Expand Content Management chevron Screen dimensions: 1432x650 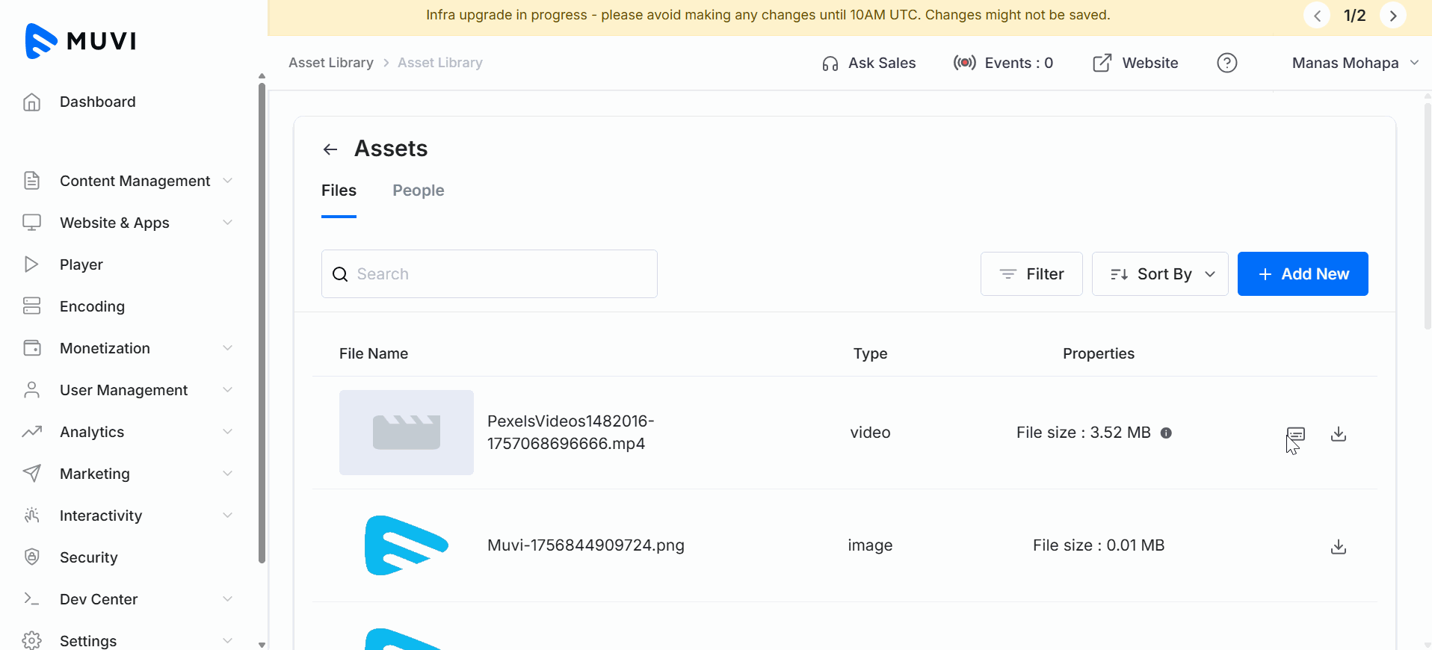(x=228, y=181)
